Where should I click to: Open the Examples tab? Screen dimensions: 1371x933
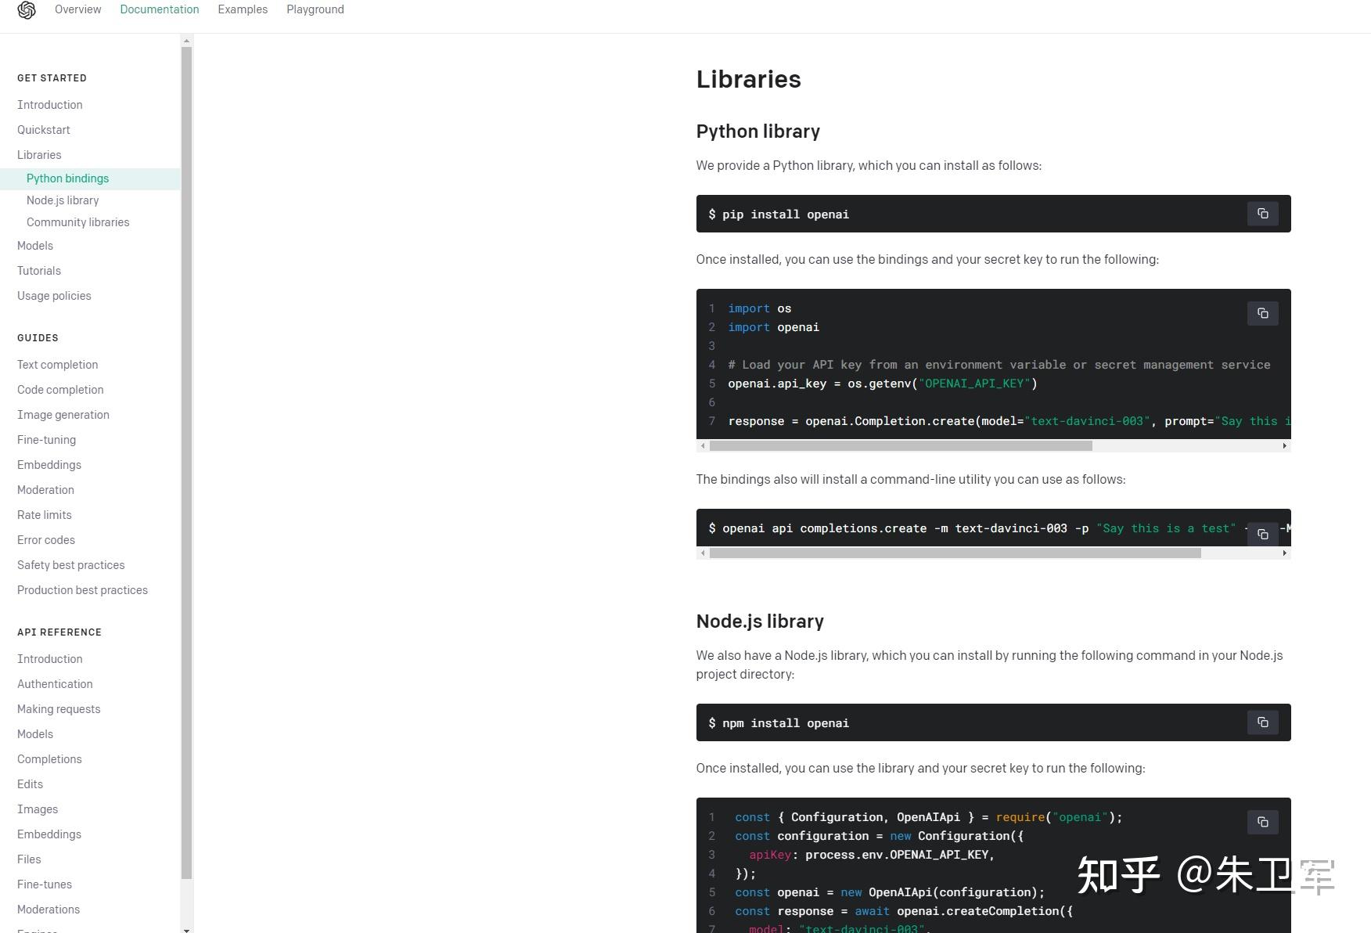243,9
